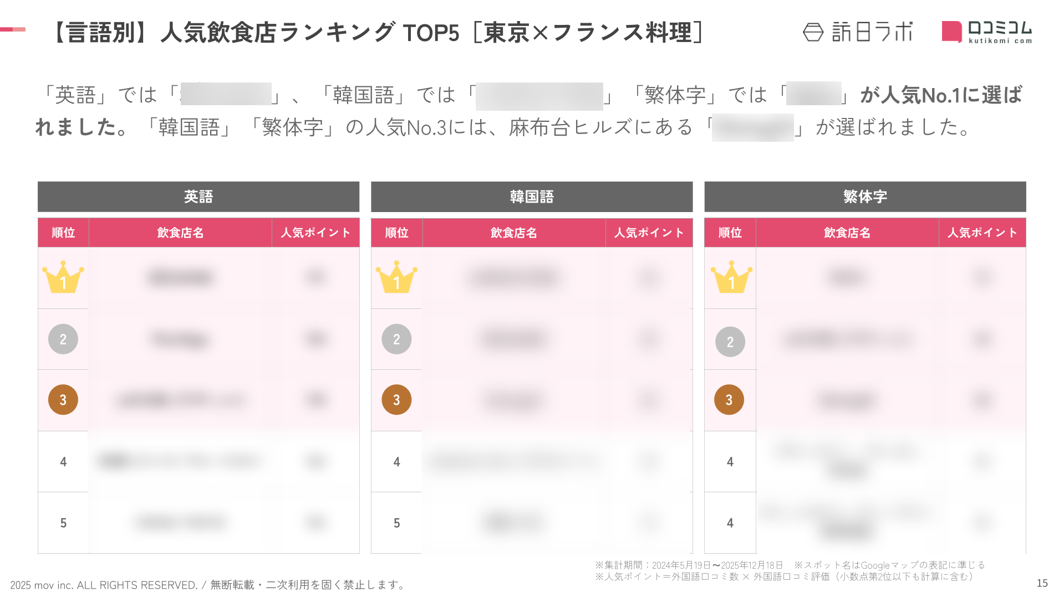
Task: Click the rank 5 cell in 英語 table
Action: [x=63, y=523]
